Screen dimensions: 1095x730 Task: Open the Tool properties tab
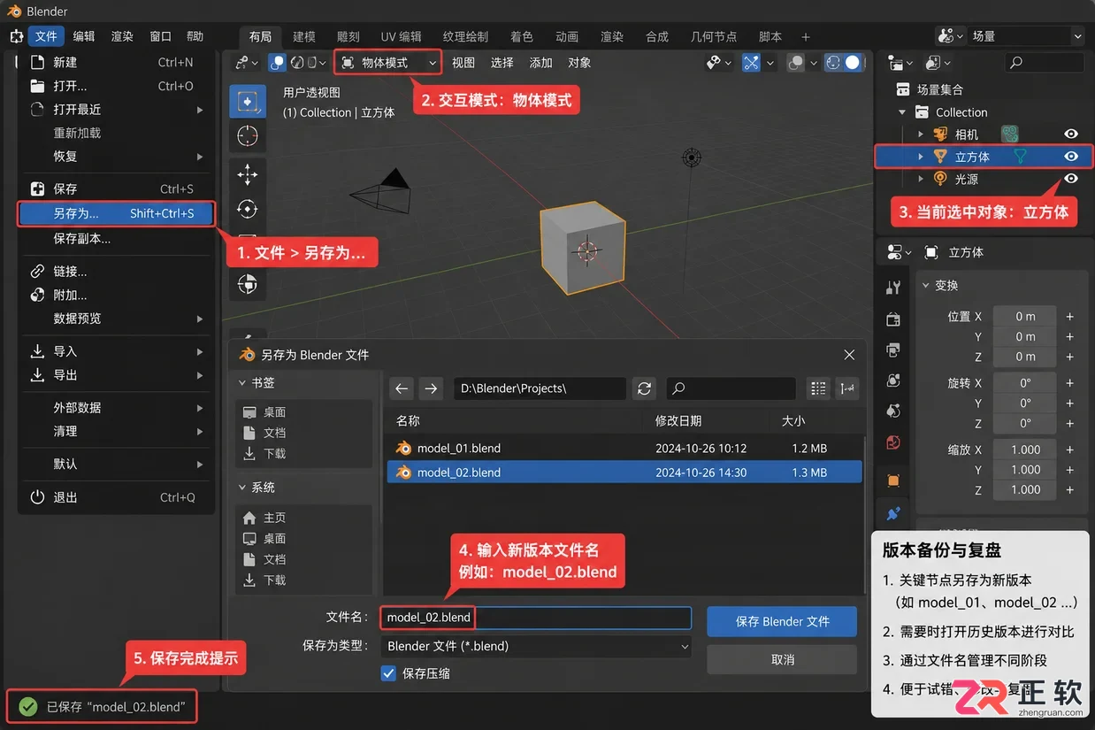pos(893,288)
